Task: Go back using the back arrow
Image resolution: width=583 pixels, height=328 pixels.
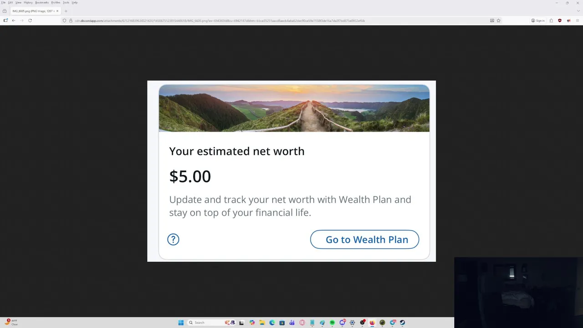Action: click(14, 20)
